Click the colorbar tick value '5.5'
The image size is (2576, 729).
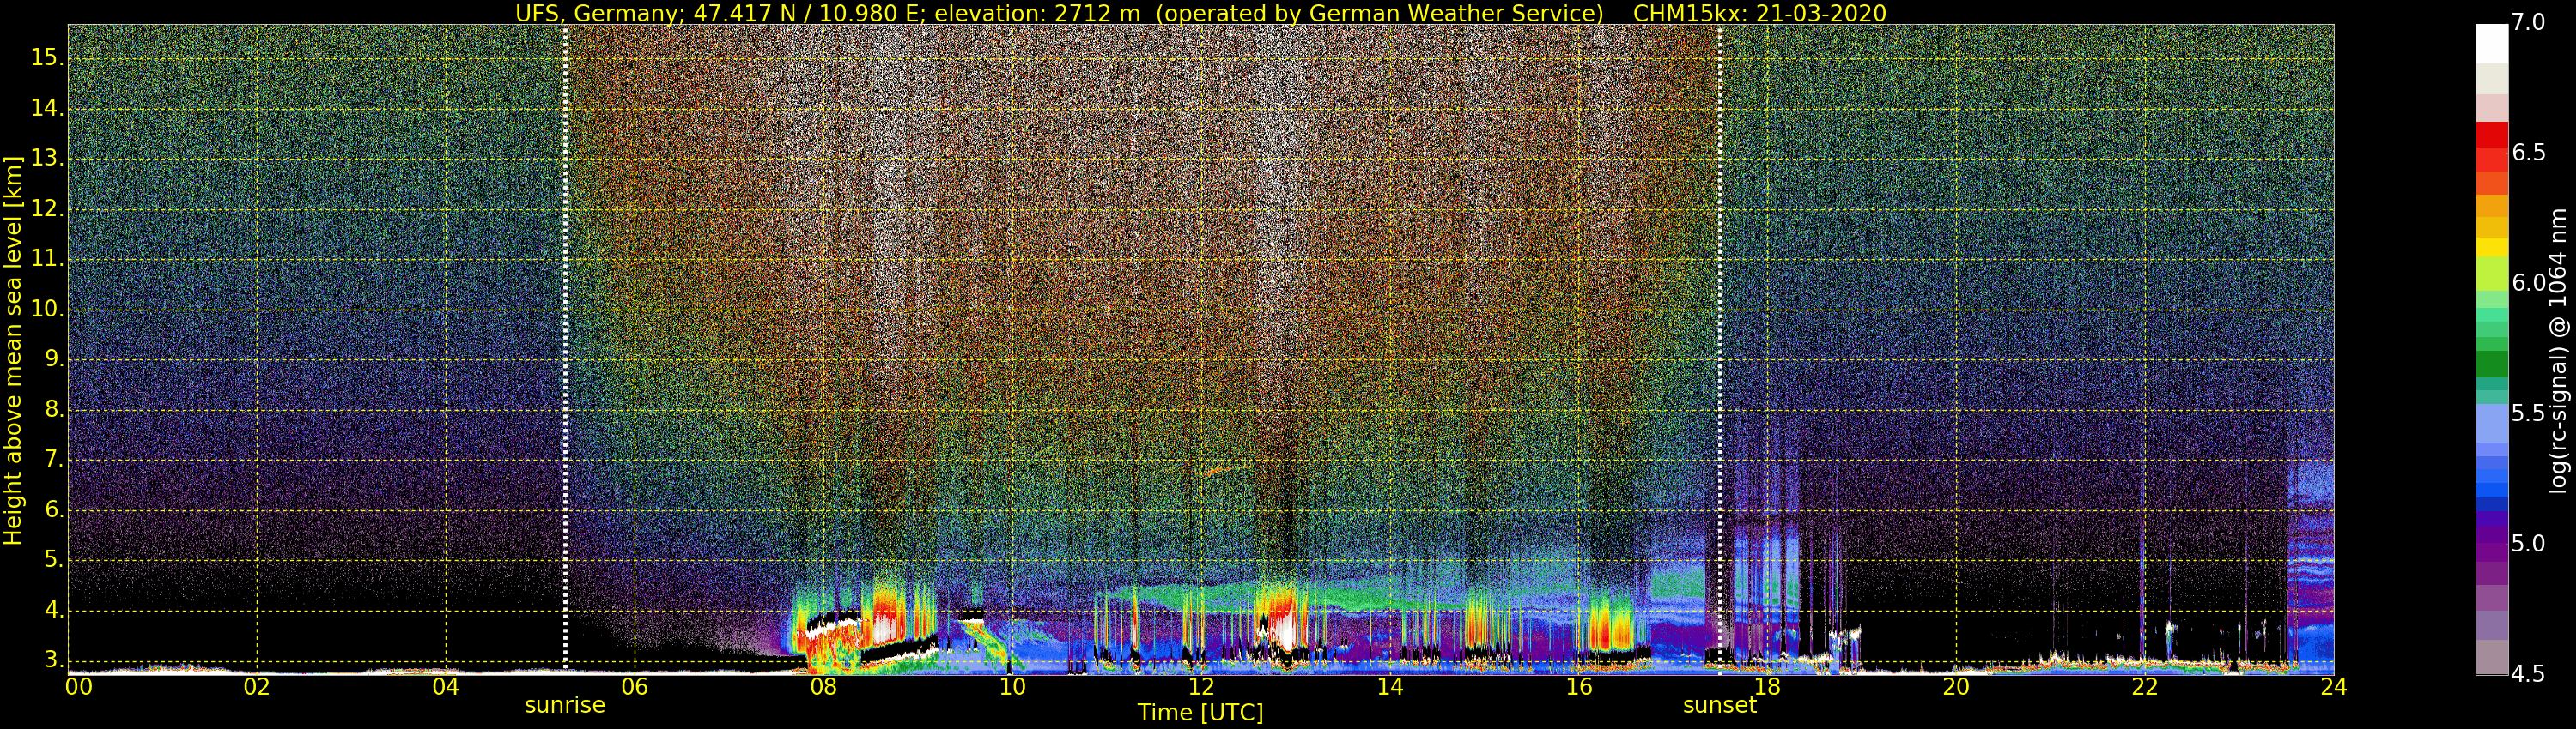click(2529, 413)
